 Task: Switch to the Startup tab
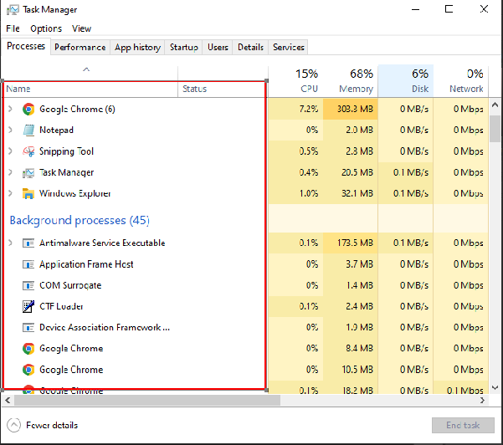tap(184, 47)
